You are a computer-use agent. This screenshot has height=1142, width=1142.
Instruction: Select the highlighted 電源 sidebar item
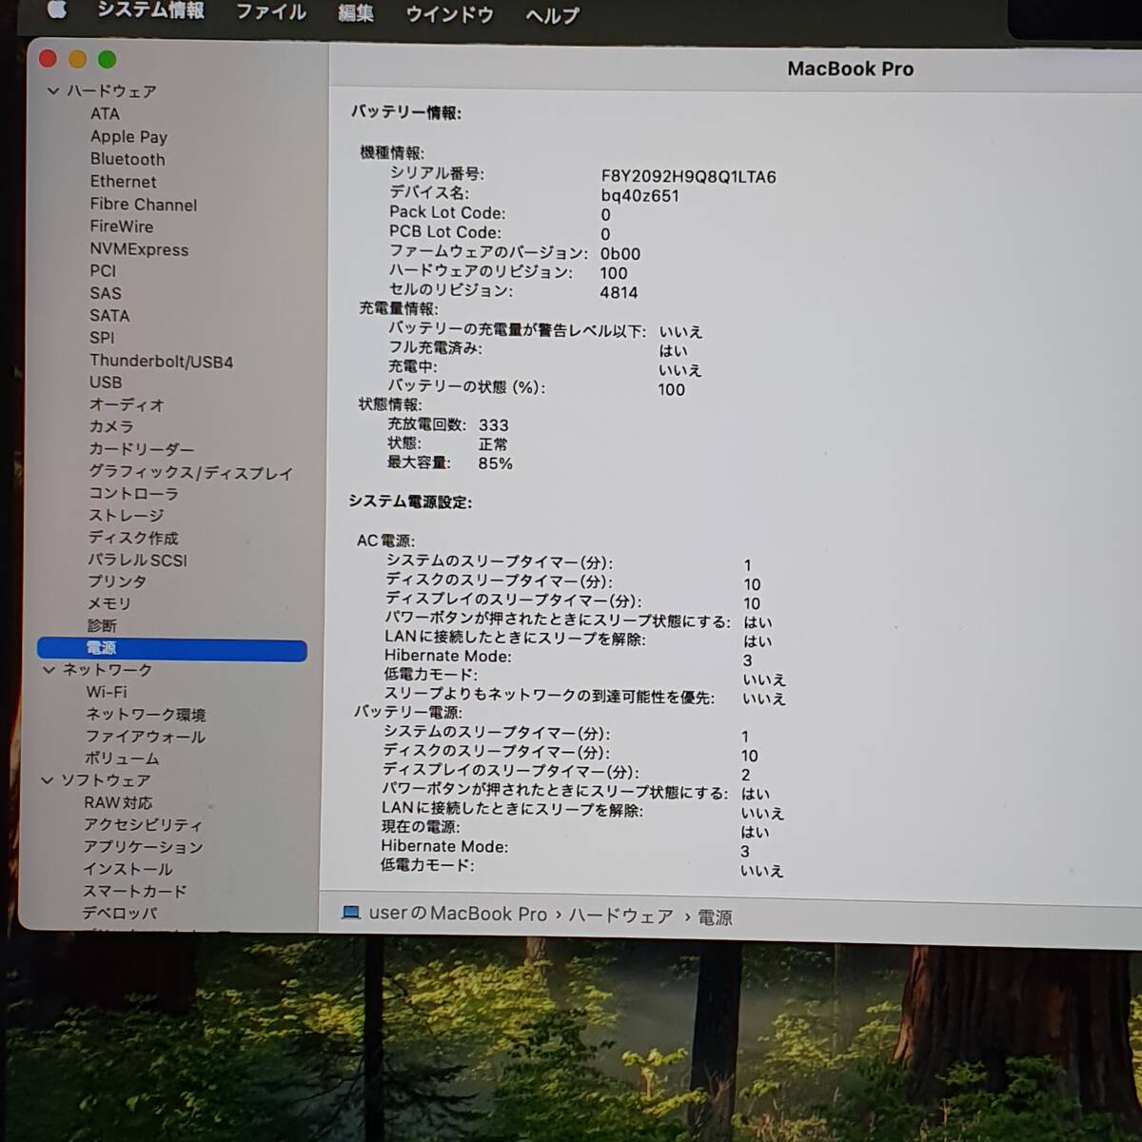pos(172,649)
